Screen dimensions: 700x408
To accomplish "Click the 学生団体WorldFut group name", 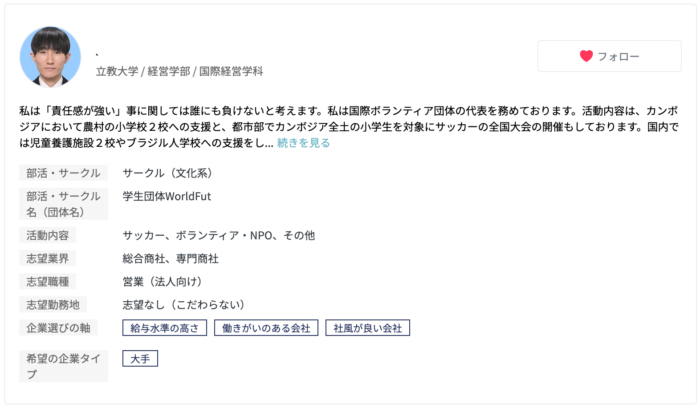I will pos(167,196).
